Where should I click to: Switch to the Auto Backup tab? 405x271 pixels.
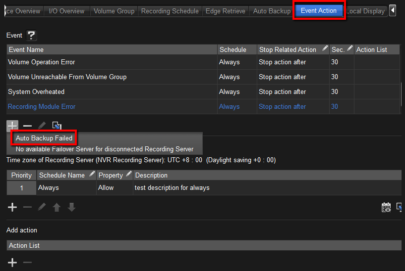click(x=272, y=11)
